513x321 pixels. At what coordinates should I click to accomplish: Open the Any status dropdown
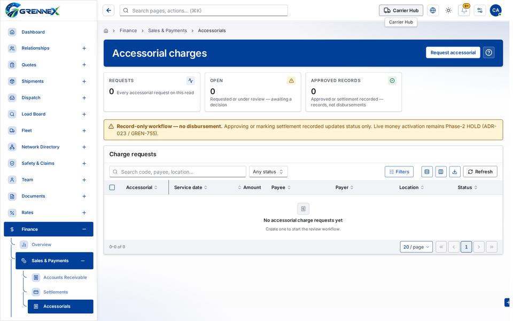pyautogui.click(x=268, y=172)
